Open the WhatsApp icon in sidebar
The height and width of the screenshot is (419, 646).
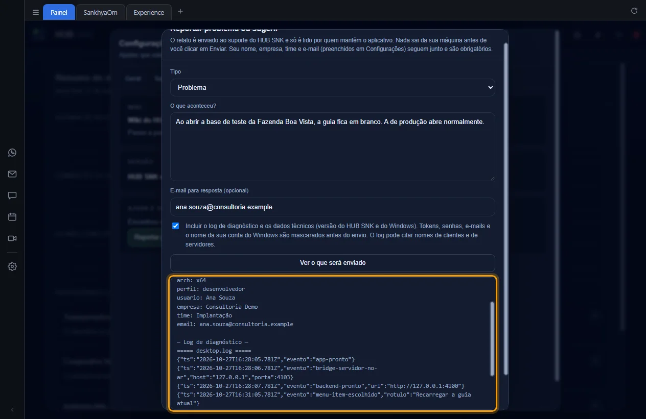tap(12, 153)
